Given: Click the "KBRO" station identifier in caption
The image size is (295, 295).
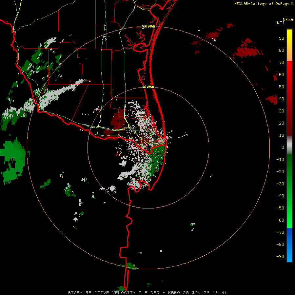Looking at the screenshot, I should coord(174,293).
